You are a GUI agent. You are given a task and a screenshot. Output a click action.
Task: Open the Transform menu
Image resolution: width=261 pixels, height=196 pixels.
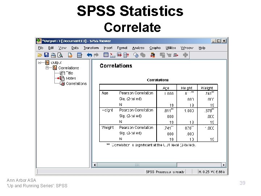pos(91,48)
